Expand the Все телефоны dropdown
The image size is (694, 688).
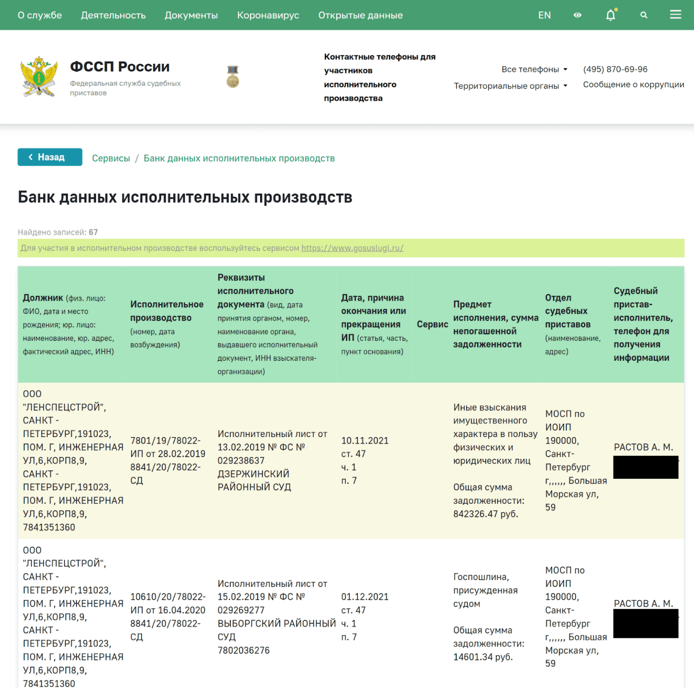[x=534, y=69]
